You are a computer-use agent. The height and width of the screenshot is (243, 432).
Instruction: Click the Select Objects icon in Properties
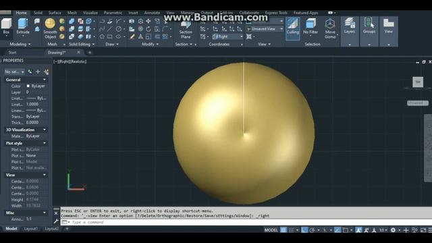pos(38,72)
